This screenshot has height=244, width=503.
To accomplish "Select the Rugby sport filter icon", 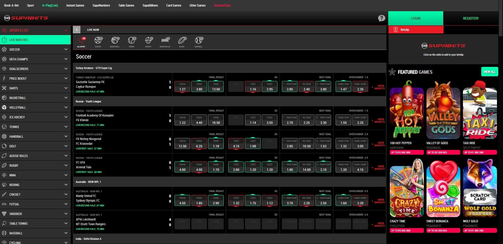I will click(x=182, y=40).
